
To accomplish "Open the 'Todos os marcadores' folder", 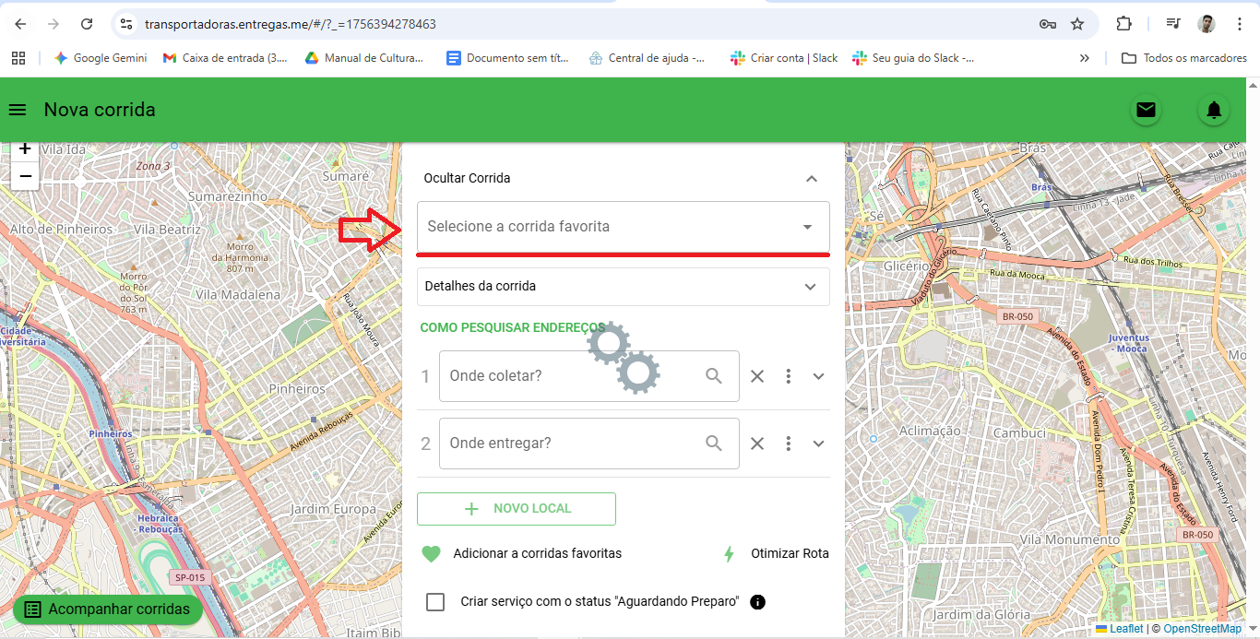I will tap(1184, 58).
